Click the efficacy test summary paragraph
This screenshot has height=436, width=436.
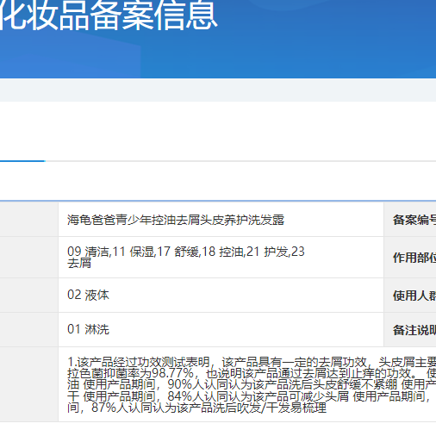tap(252, 384)
